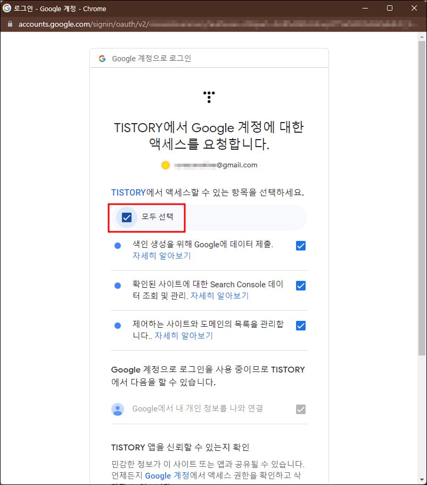Uncheck the Search Console 데이터 조회 및 관리 checkbox
Viewport: 427px width, 485px height.
pyautogui.click(x=301, y=286)
